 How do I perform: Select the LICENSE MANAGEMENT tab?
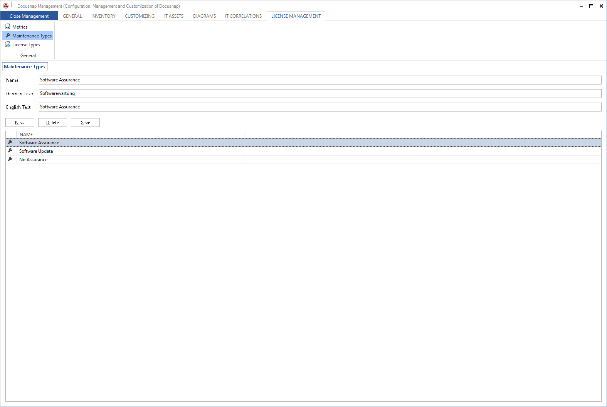pyautogui.click(x=296, y=16)
